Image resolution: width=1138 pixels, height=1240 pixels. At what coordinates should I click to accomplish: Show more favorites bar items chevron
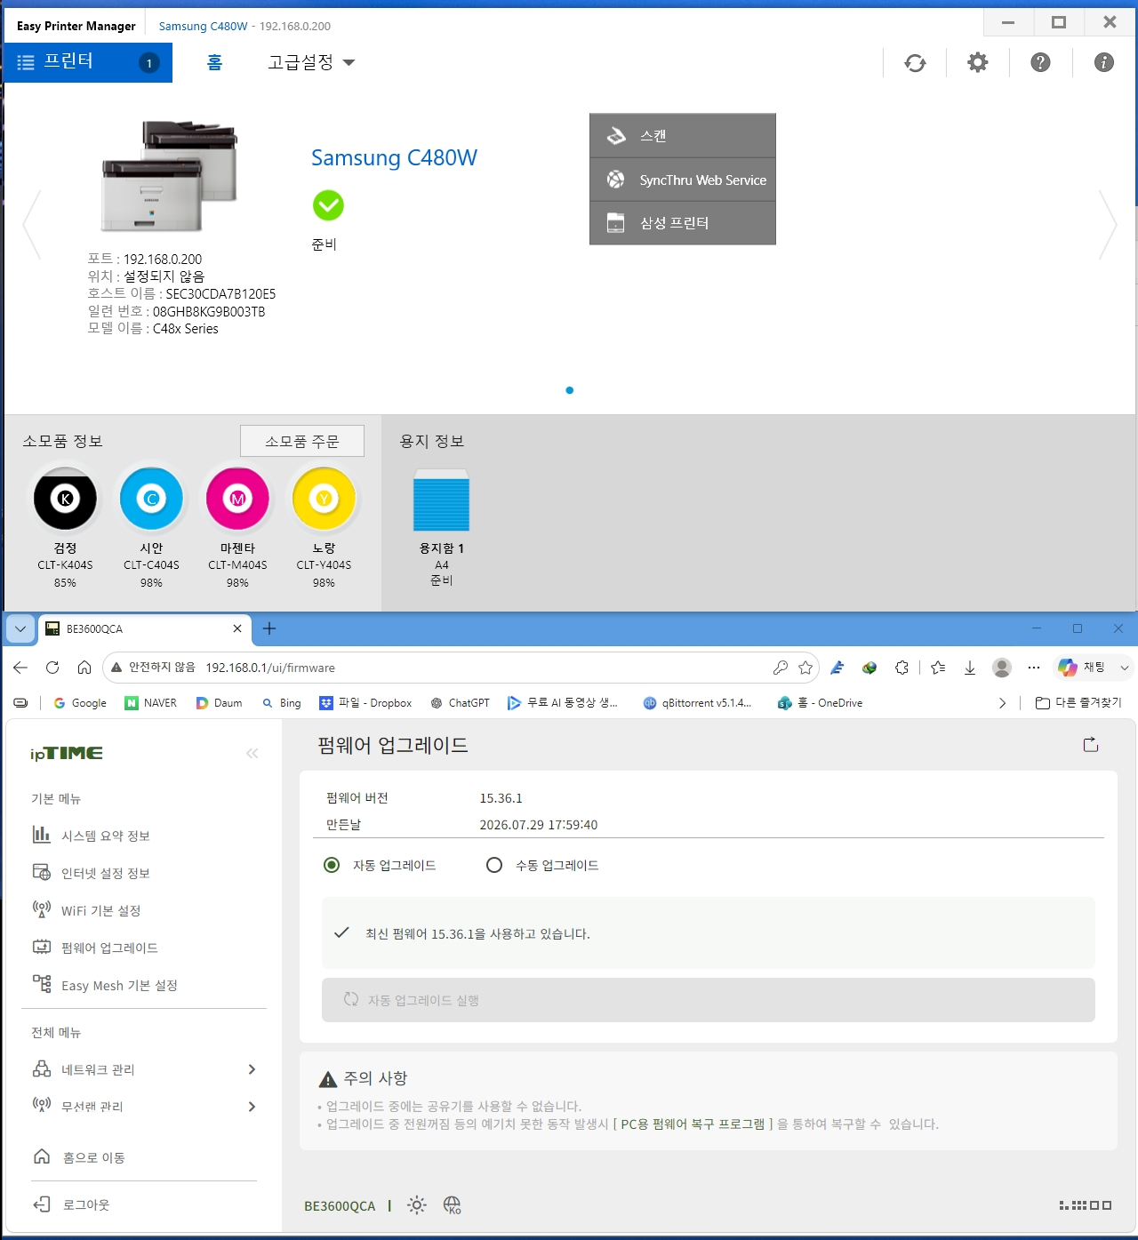[1003, 703]
